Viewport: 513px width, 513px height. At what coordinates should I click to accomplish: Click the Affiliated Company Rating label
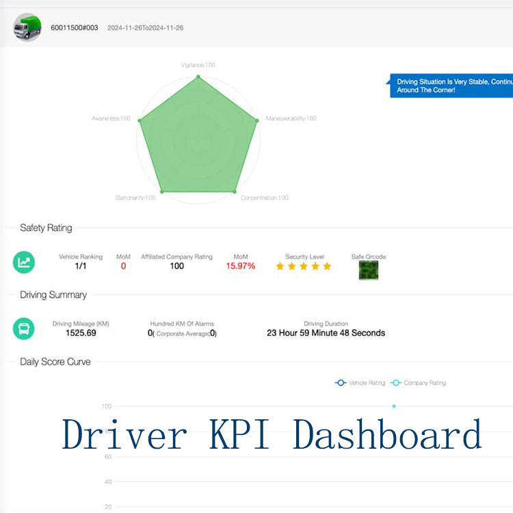pyautogui.click(x=176, y=256)
